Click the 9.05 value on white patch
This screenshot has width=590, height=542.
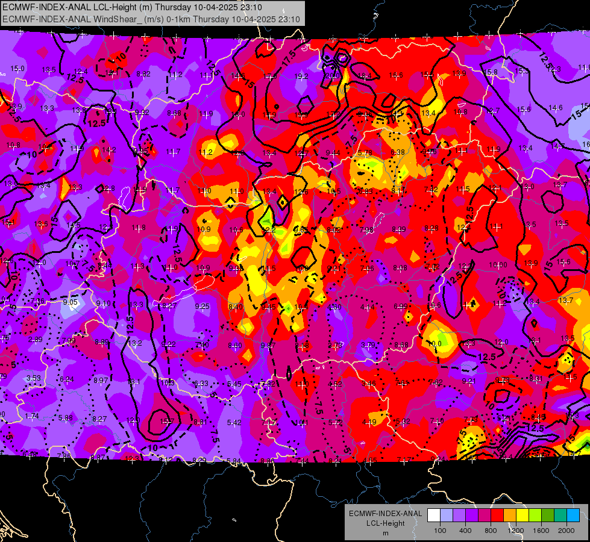pyautogui.click(x=70, y=302)
